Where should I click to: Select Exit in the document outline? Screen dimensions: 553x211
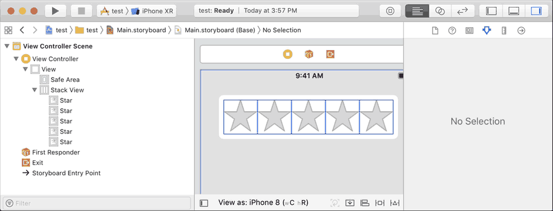point(37,163)
